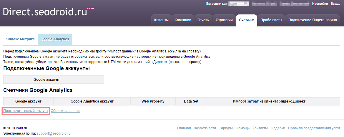Open Подарки footer link
344x137 pixels.
(278, 128)
